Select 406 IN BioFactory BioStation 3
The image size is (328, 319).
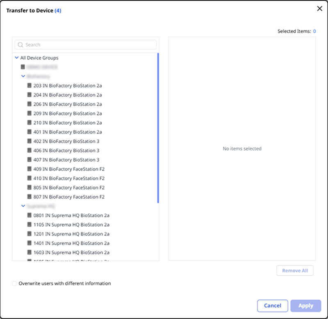(66, 151)
